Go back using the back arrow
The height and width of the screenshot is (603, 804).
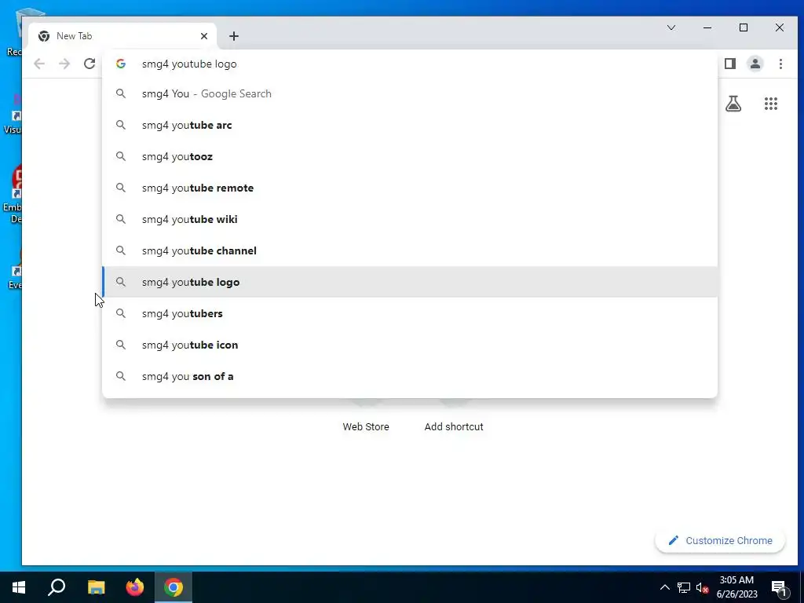pyautogui.click(x=39, y=64)
